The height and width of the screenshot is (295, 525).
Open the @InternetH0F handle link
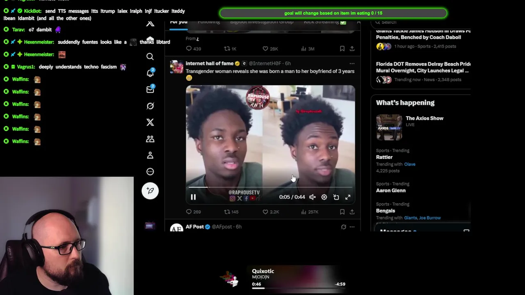pyautogui.click(x=265, y=64)
